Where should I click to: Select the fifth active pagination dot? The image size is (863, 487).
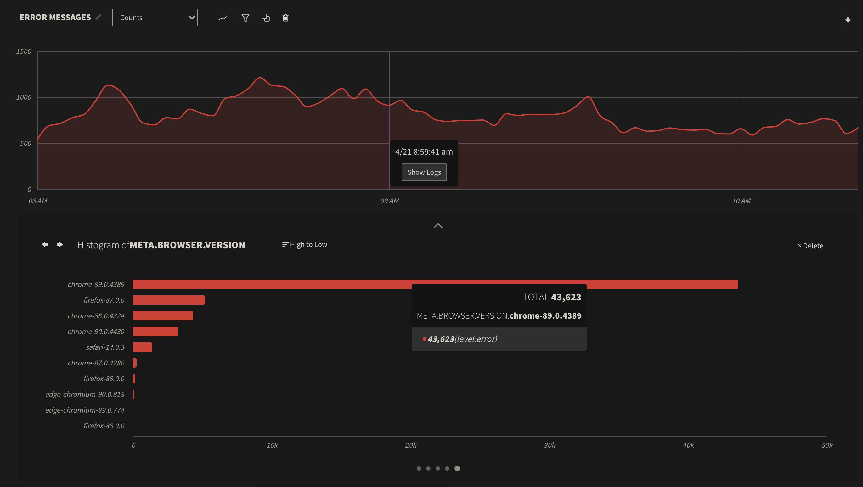click(x=457, y=468)
